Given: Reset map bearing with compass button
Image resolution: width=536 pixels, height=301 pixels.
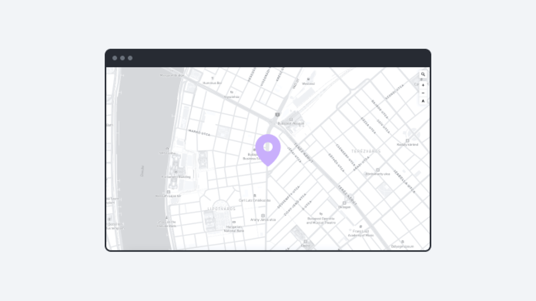Looking at the screenshot, I should point(423,101).
